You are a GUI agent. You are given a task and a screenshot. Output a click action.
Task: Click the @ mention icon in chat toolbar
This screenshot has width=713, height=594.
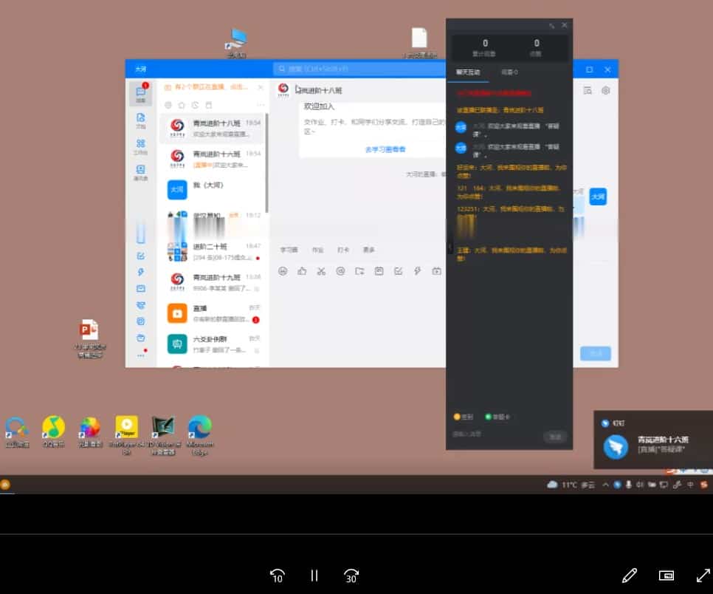coord(340,271)
